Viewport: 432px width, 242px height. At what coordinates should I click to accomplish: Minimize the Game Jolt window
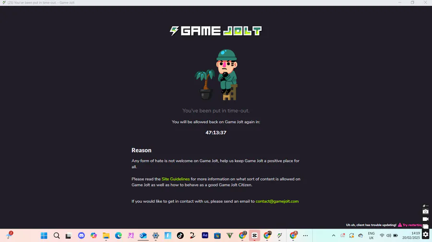399,2
